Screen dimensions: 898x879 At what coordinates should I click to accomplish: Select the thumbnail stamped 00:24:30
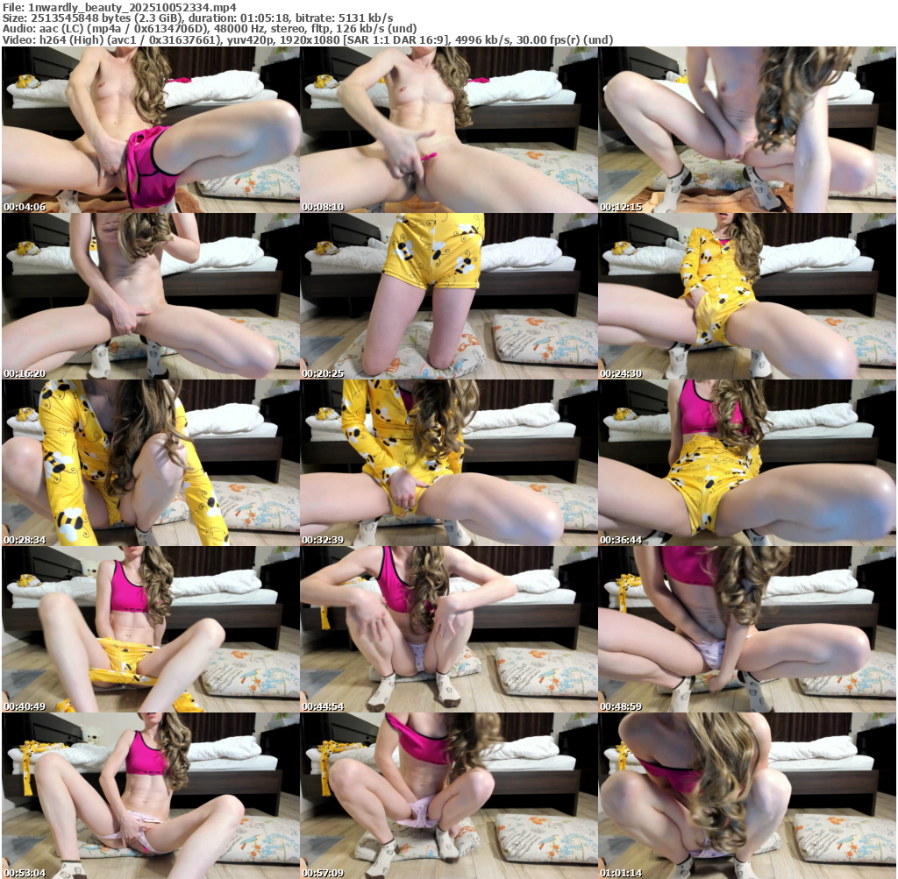[x=747, y=296]
